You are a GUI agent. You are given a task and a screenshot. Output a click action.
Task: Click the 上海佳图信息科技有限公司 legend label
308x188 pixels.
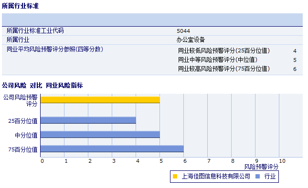216,177
